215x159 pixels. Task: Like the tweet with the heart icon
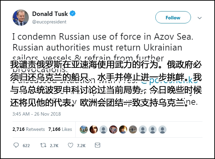coord(71,145)
